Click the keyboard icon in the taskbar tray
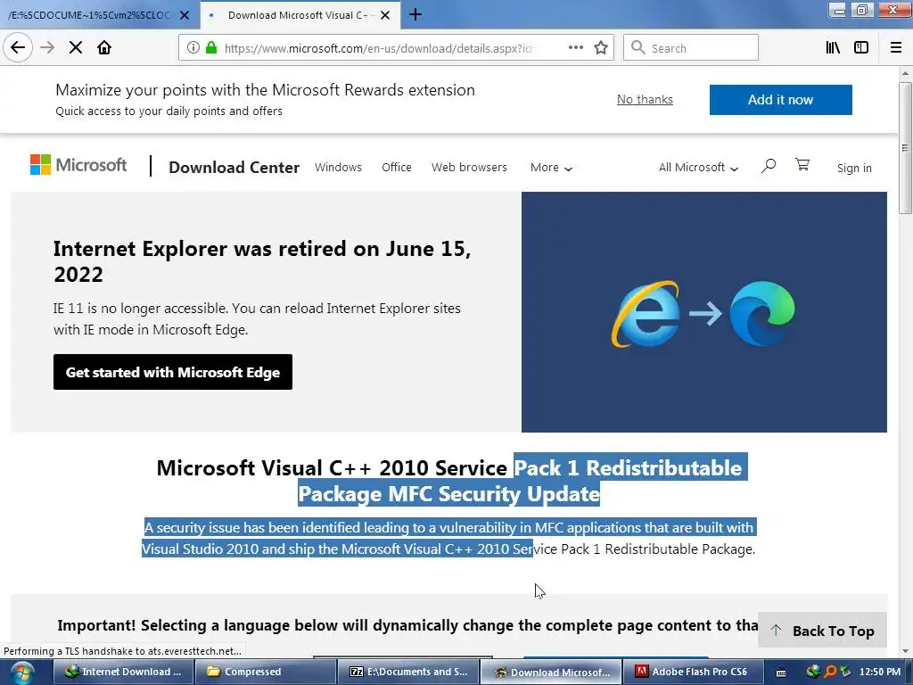 point(781,673)
